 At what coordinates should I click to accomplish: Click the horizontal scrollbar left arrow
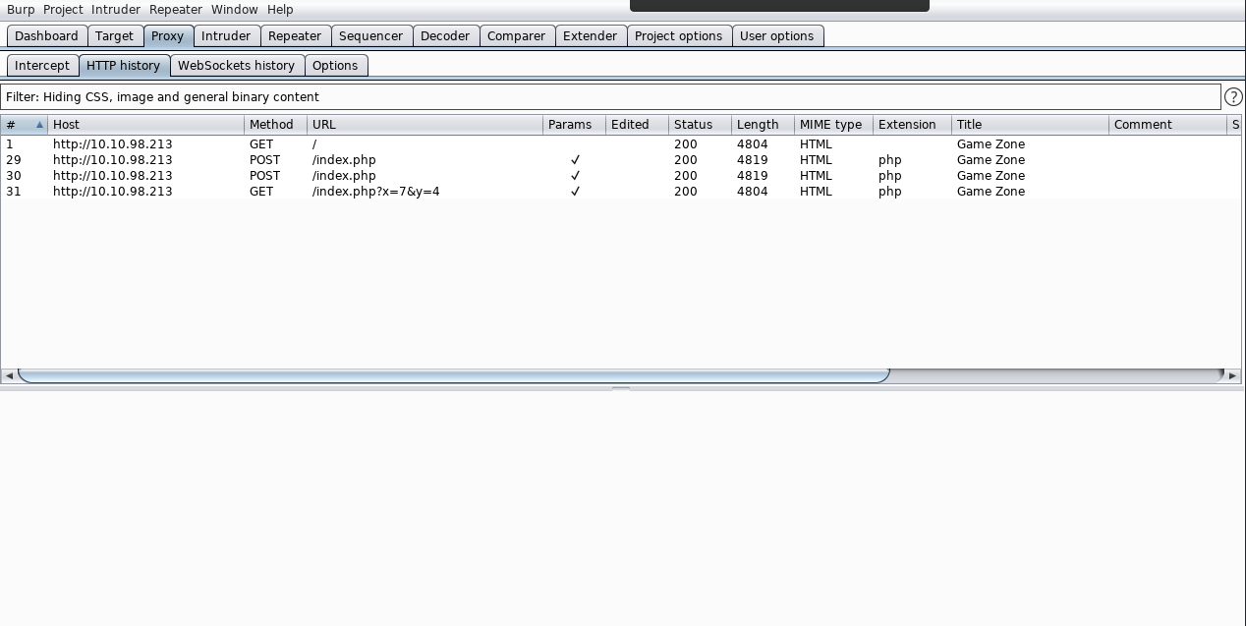pyautogui.click(x=9, y=375)
